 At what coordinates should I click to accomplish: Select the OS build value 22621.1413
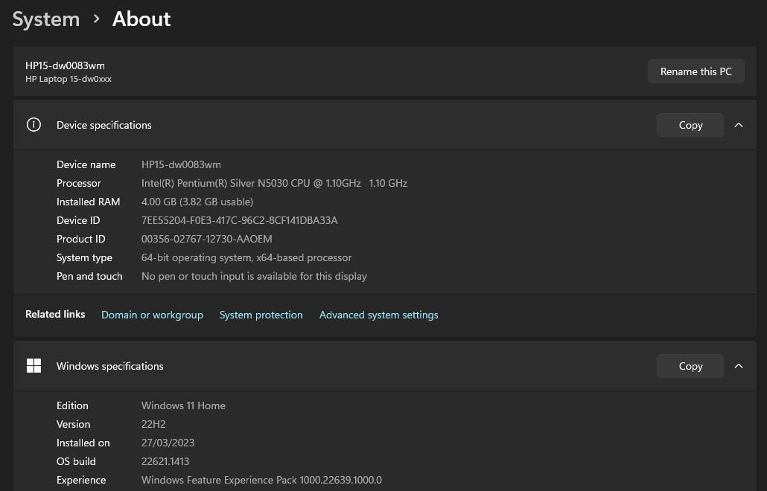point(165,461)
